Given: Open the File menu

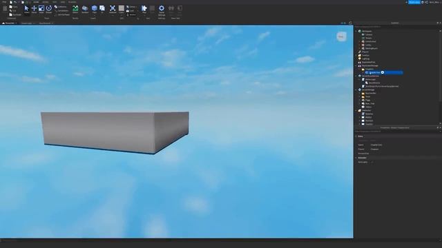Looking at the screenshot, I should (x=4, y=2).
